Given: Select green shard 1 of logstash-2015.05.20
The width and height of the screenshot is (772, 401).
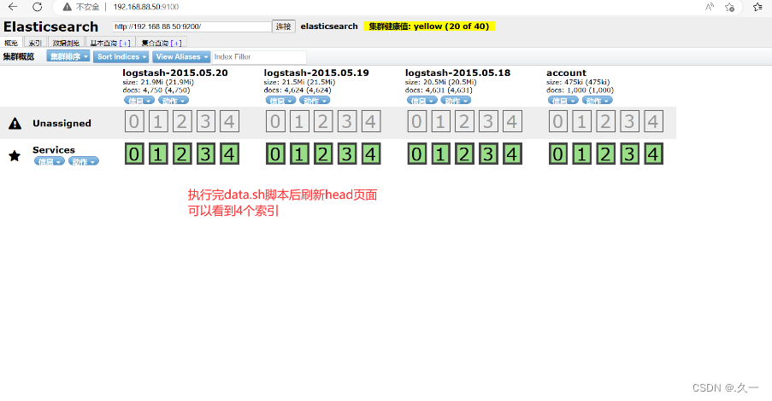Looking at the screenshot, I should pos(158,154).
